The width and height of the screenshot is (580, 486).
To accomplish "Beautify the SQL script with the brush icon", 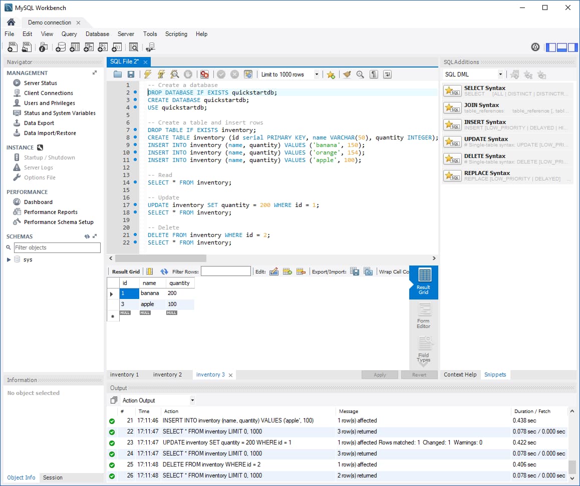I will (346, 74).
